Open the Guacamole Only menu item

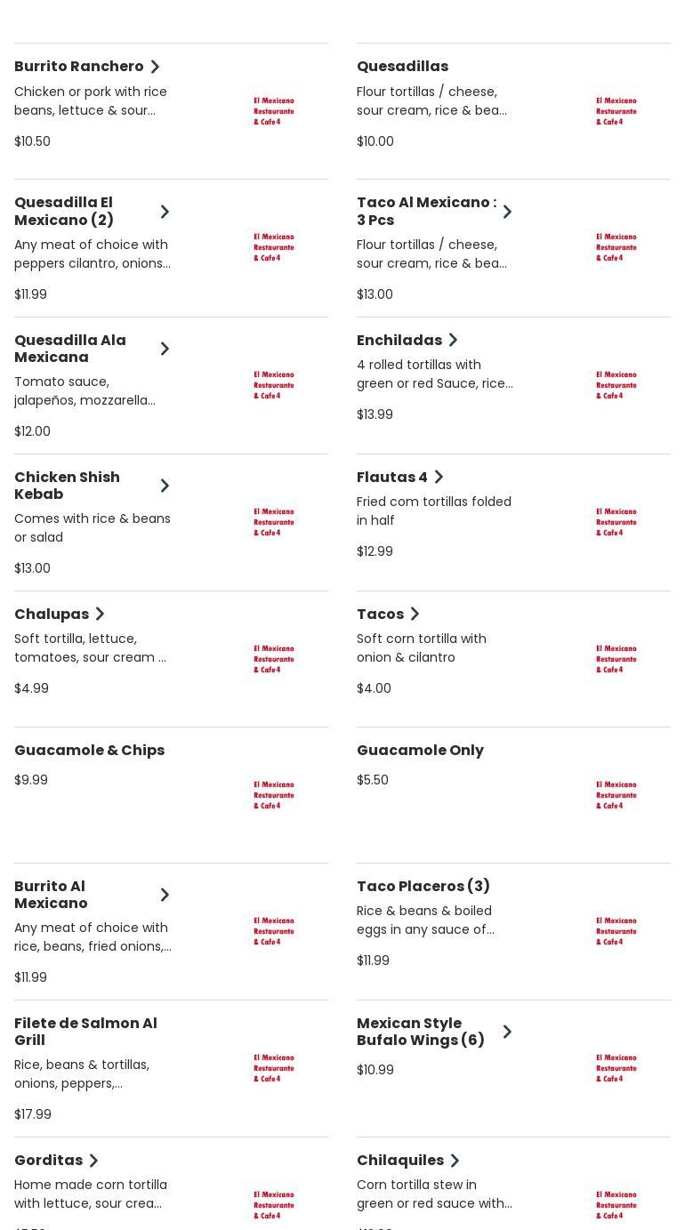point(420,751)
